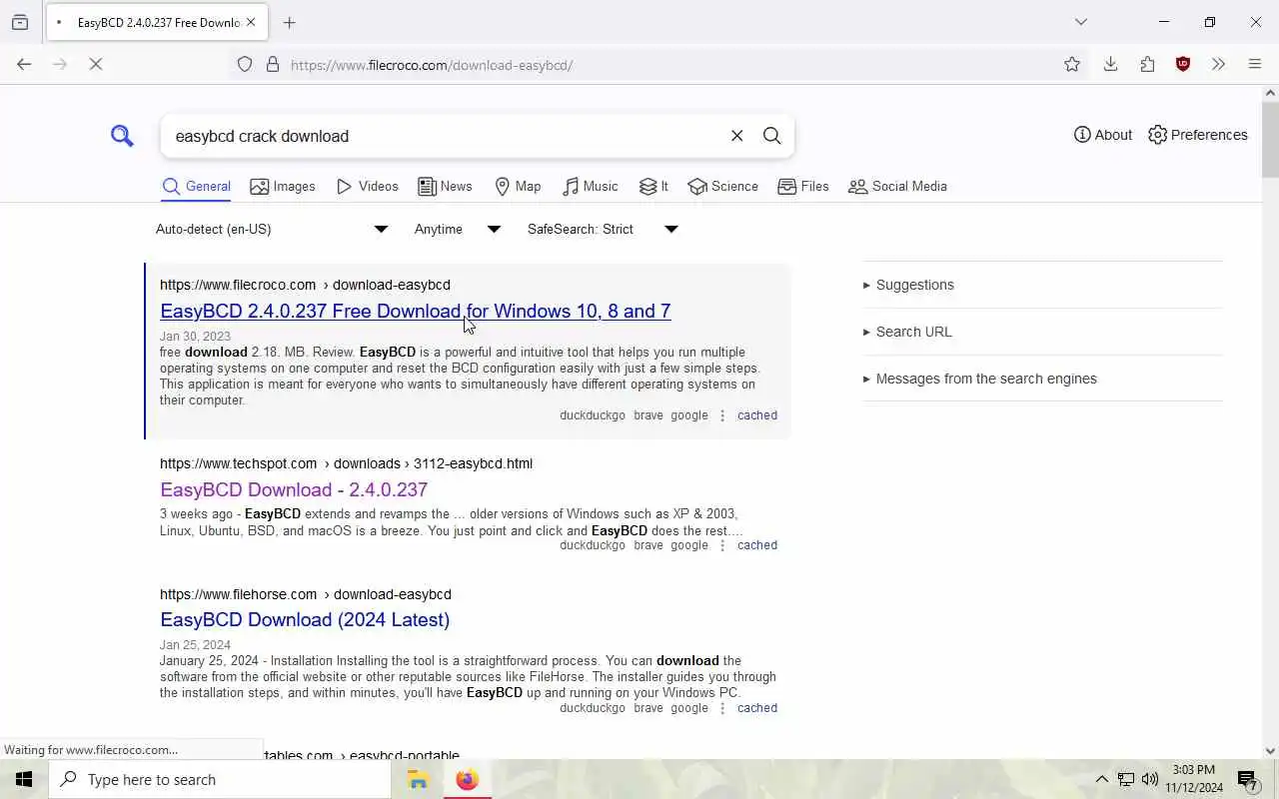
Task: Switch to the Science tab
Action: [x=722, y=187]
